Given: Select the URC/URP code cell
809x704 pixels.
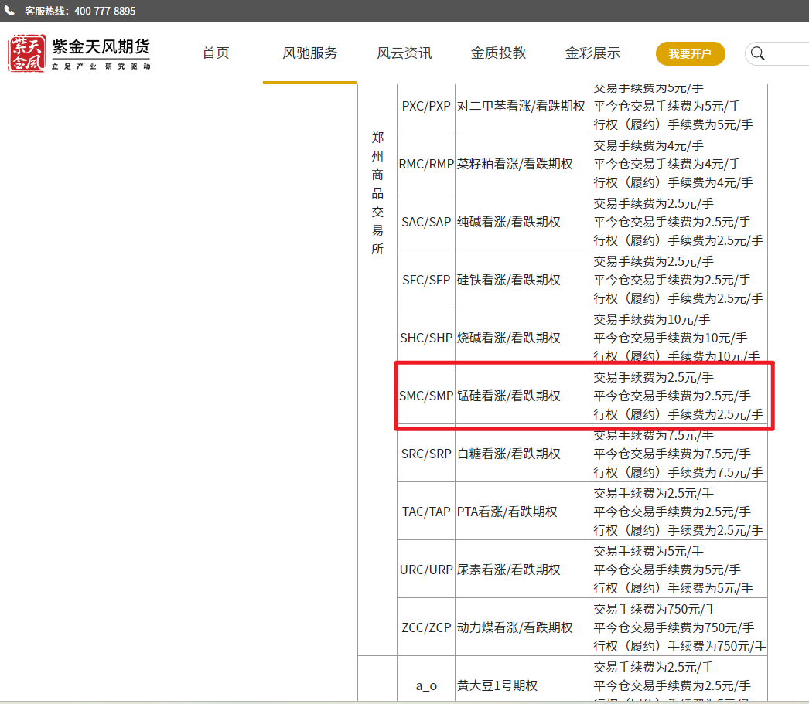Looking at the screenshot, I should 426,570.
